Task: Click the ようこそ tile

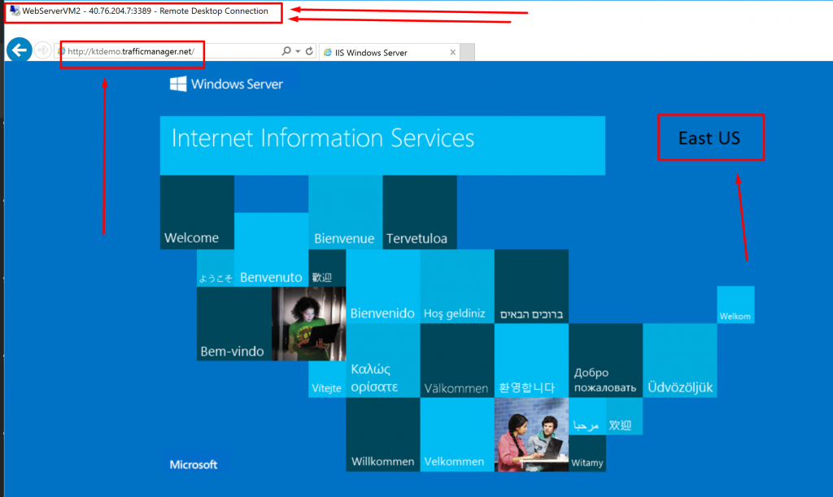Action: pyautogui.click(x=215, y=268)
